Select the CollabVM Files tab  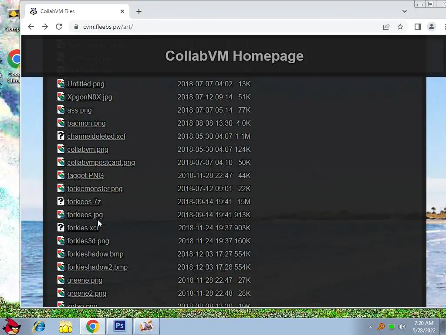[x=77, y=11]
